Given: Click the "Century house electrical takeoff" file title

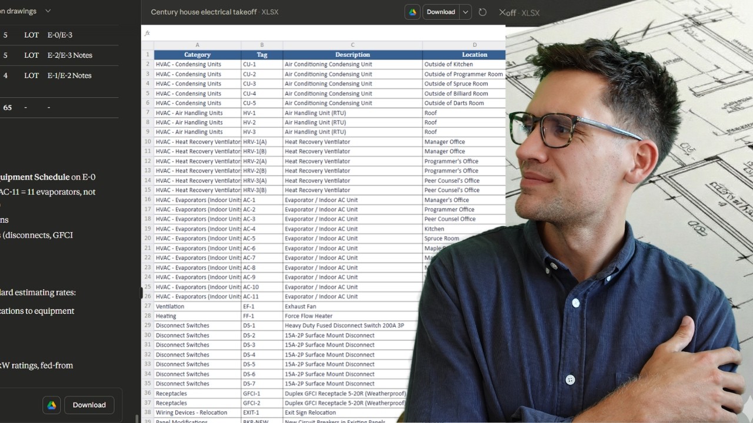Looking at the screenshot, I should coord(204,12).
